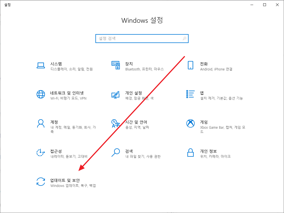Image resolution: width=284 pixels, height=213 pixels.
Task: Focus the 설정 검색 input field
Action: coord(142,38)
